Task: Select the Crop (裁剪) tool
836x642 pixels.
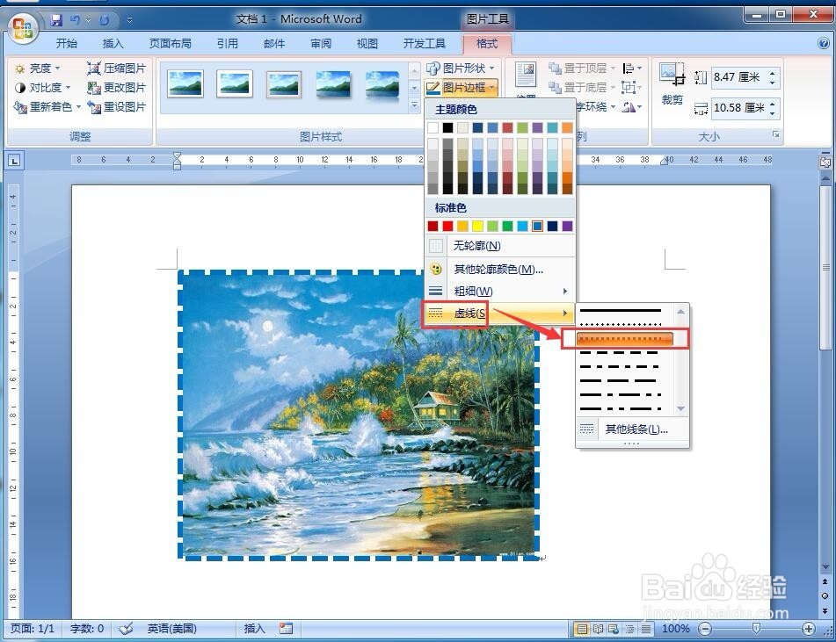Action: pyautogui.click(x=672, y=84)
